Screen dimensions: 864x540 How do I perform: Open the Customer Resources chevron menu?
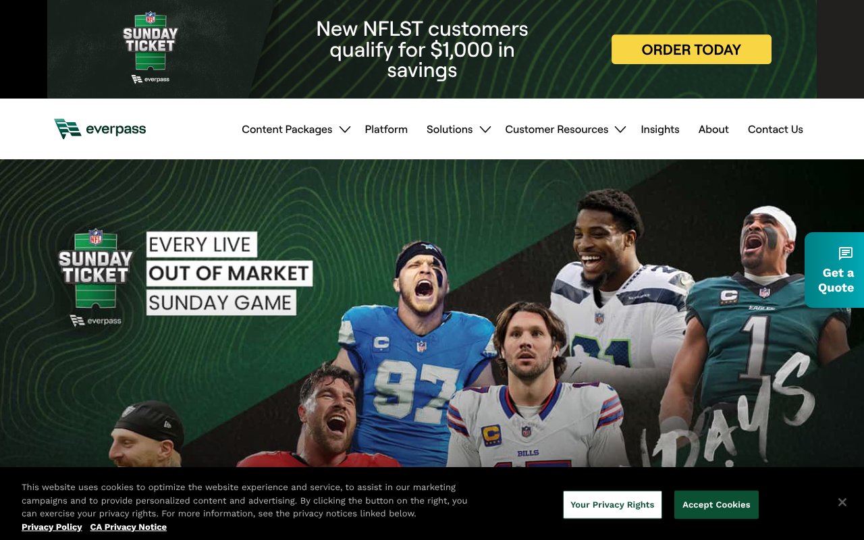point(620,130)
